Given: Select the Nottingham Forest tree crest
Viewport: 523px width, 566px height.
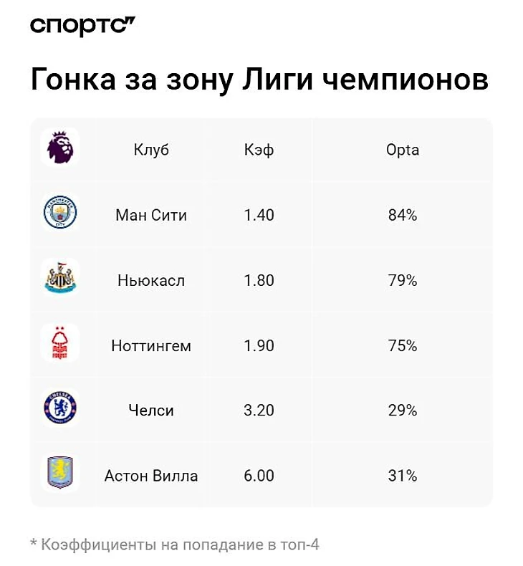Looking at the screenshot, I should click(60, 343).
